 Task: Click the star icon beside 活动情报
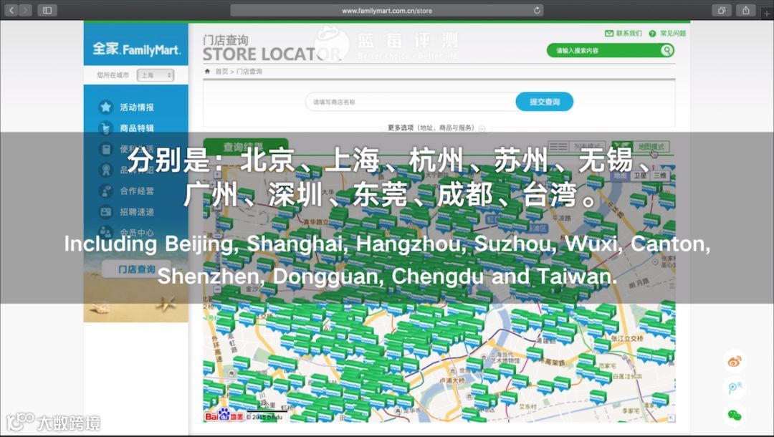tap(105, 107)
